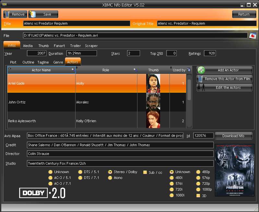This screenshot has height=212, width=259.
Task: Open the Thumb tab
Action: tap(43, 46)
